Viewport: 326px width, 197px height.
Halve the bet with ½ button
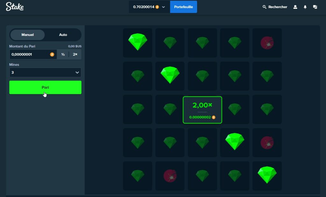point(63,55)
